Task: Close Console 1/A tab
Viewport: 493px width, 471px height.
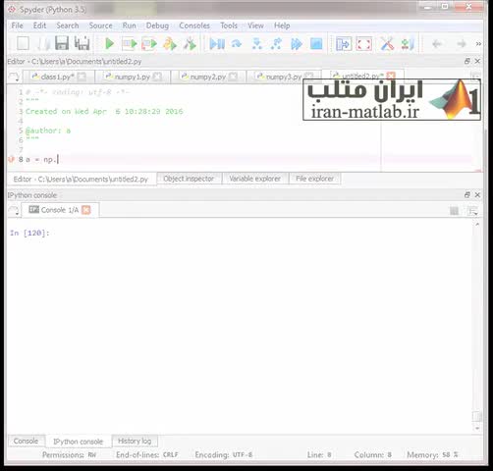Action: coord(85,210)
